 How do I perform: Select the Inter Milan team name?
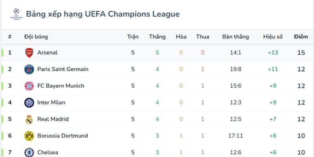coord(51,102)
